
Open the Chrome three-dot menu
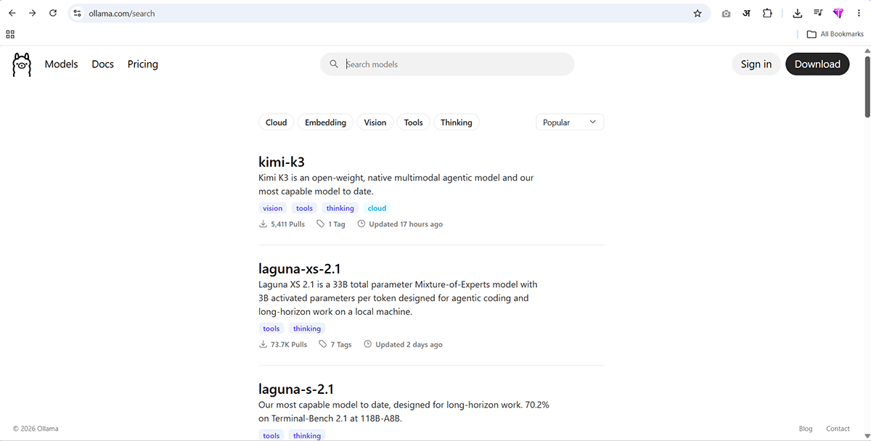(x=859, y=13)
